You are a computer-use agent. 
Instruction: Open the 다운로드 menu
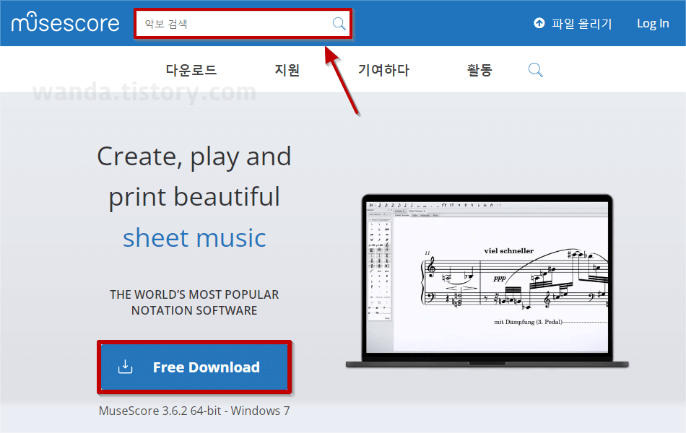coord(191,70)
